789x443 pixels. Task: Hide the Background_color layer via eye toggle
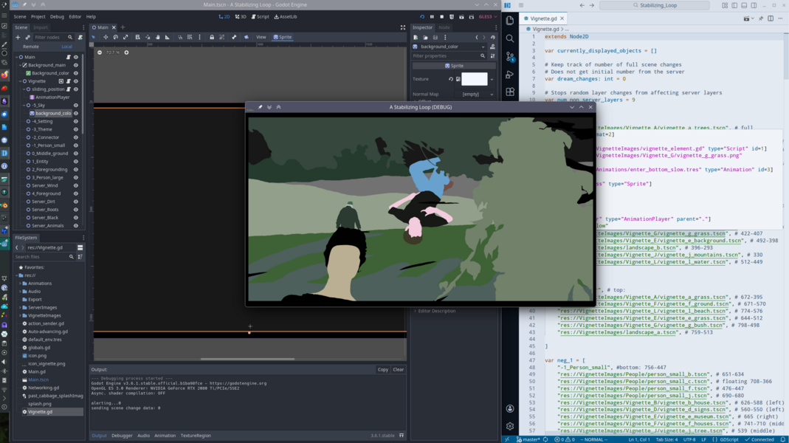[76, 73]
